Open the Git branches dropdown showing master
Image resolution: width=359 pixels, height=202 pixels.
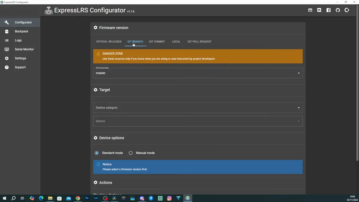tap(198, 73)
